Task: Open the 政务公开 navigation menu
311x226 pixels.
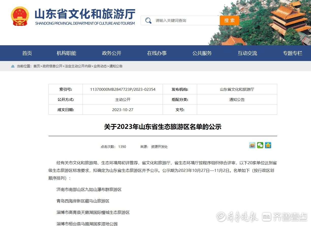Action: point(112,53)
